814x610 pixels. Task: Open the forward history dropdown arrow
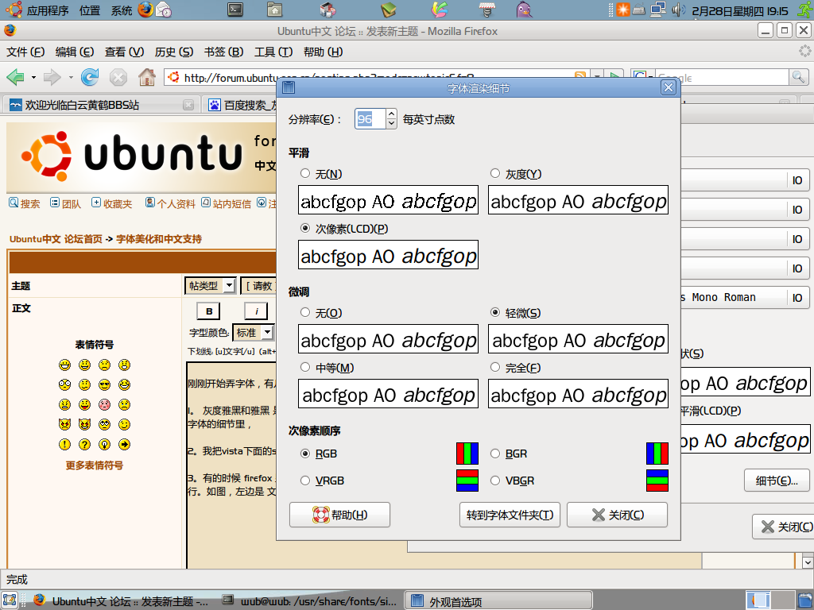click(x=71, y=78)
